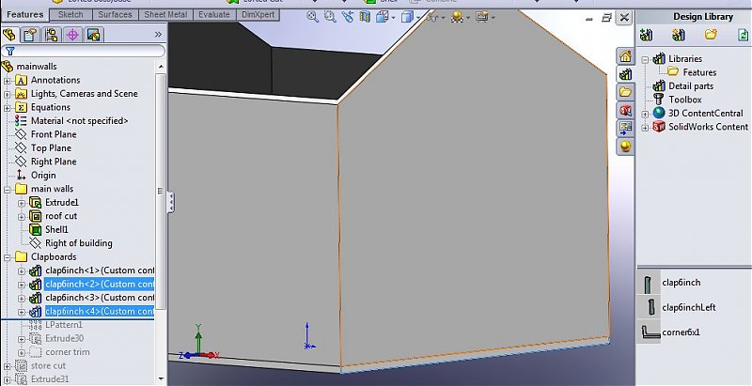Expand the Extrude1 feature node
This screenshot has width=752, height=386.
[21, 203]
